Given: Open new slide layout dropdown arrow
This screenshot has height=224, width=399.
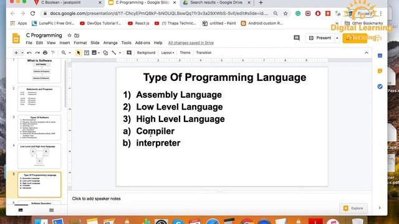Looking at the screenshot, I should tap(22, 53).
